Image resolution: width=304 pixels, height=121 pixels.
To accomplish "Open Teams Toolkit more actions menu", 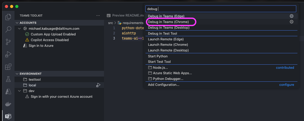I will point(98,16).
